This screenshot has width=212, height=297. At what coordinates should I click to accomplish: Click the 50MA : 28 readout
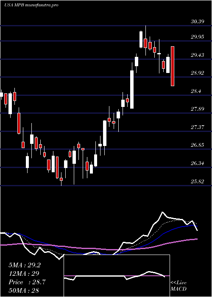24,290
